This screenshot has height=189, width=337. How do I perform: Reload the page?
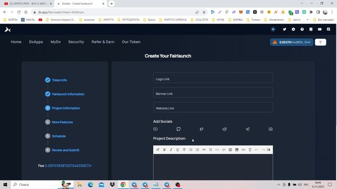pyautogui.click(x=19, y=12)
